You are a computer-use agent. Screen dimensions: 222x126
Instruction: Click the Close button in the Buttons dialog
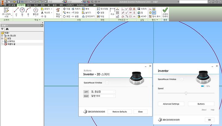point(140,112)
